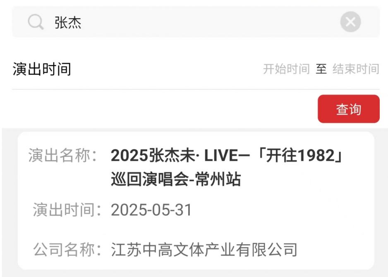Click the divider line under 演出时间 row
388x277 pixels.
coord(196,89)
